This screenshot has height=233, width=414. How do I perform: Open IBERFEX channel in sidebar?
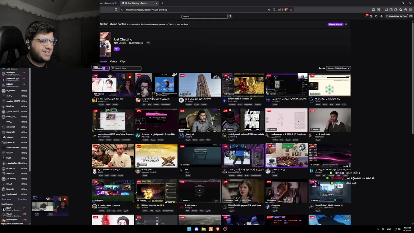pyautogui.click(x=15, y=173)
